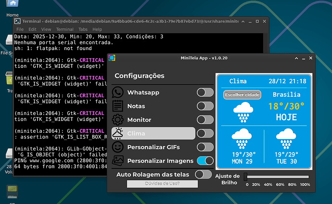332x204 pixels.
Task: Click the Whatsapp speech bubble icon
Action: 118,92
